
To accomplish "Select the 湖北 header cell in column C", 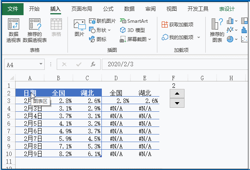I will (87, 93).
